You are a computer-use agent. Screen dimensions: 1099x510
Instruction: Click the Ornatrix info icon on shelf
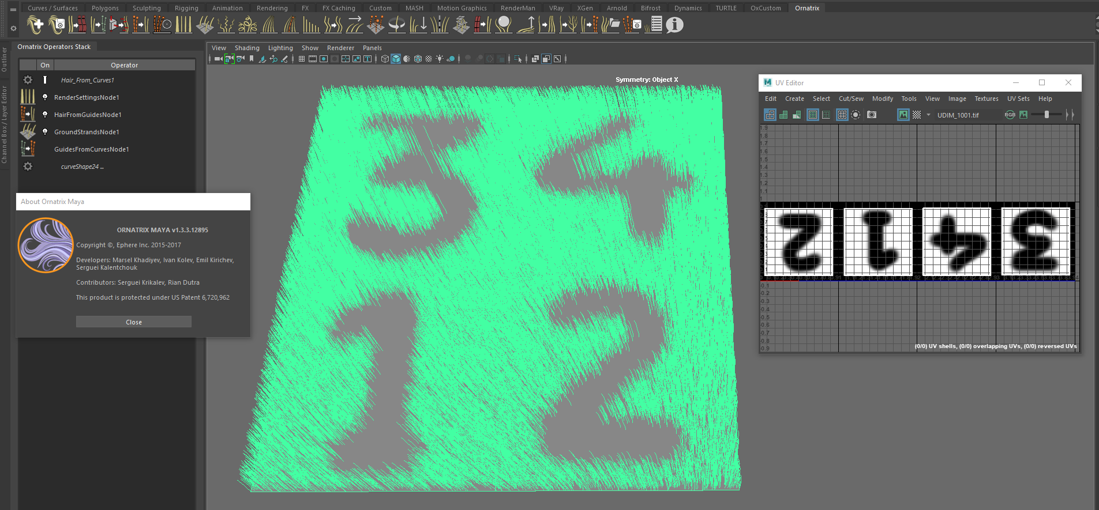click(x=674, y=25)
